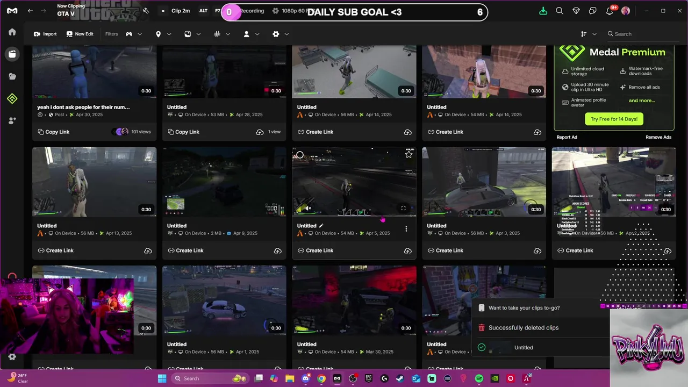Open the friends icon in left sidebar
The width and height of the screenshot is (688, 387).
click(12, 121)
